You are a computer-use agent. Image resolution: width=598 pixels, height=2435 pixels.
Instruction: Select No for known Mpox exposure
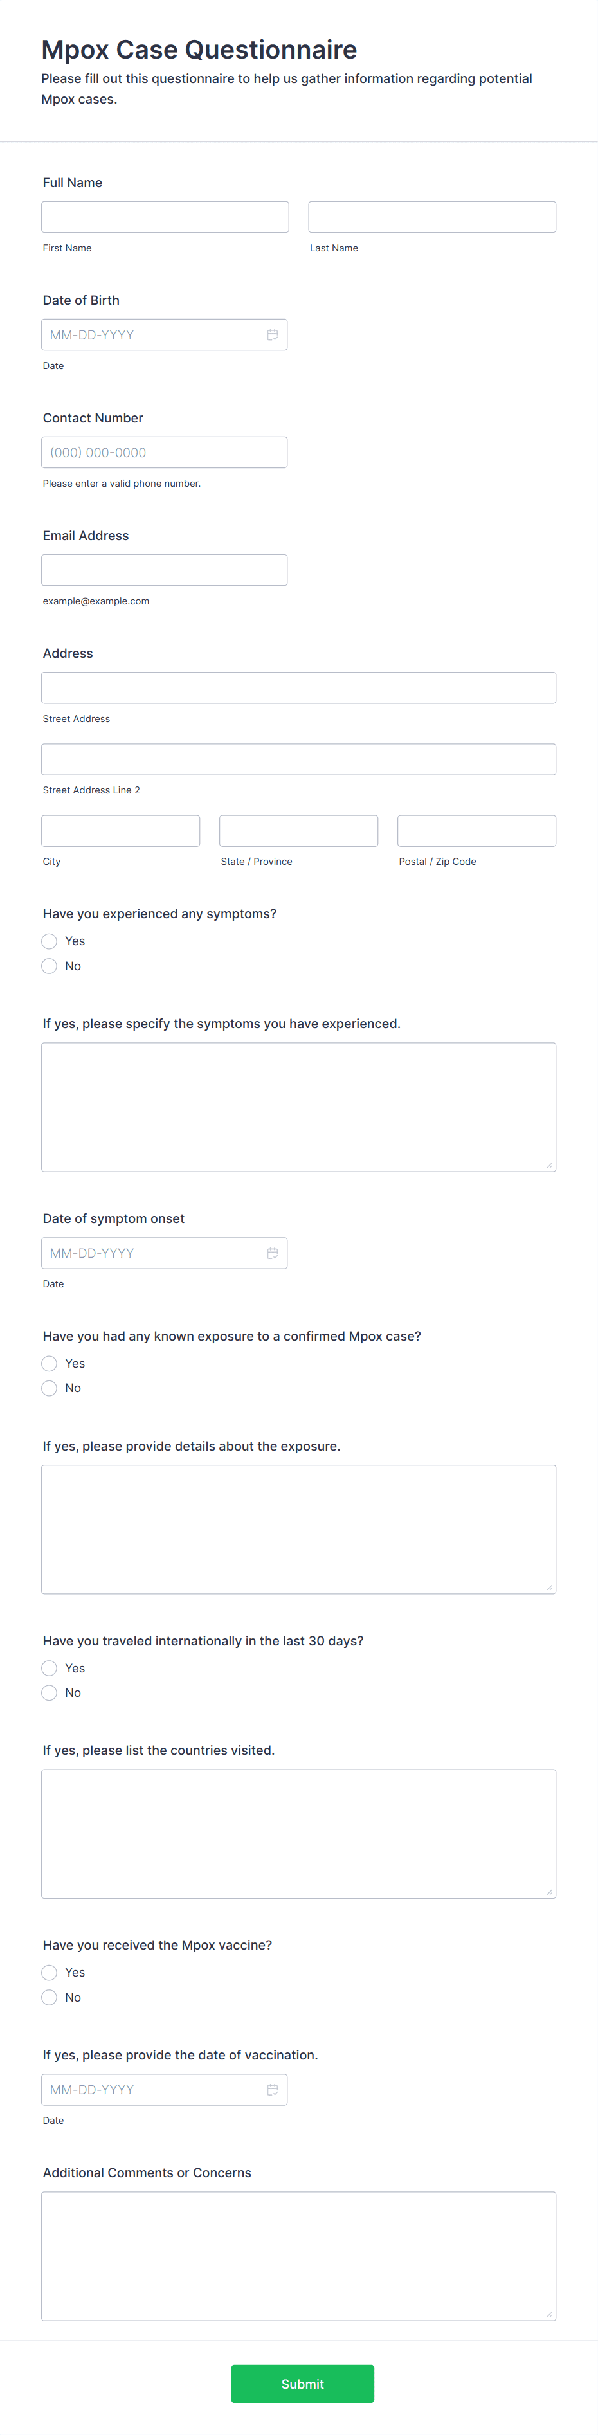pos(49,1388)
